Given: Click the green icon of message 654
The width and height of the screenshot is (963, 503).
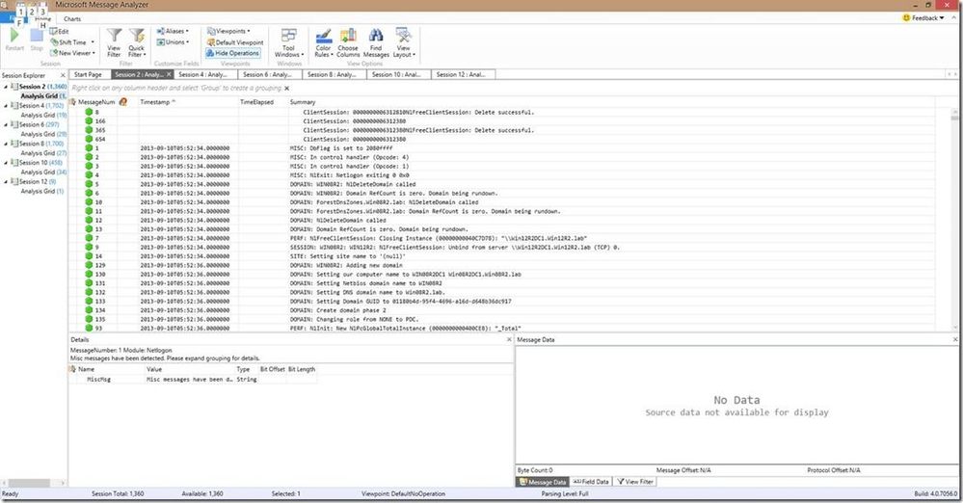Looking at the screenshot, I should pyautogui.click(x=89, y=140).
